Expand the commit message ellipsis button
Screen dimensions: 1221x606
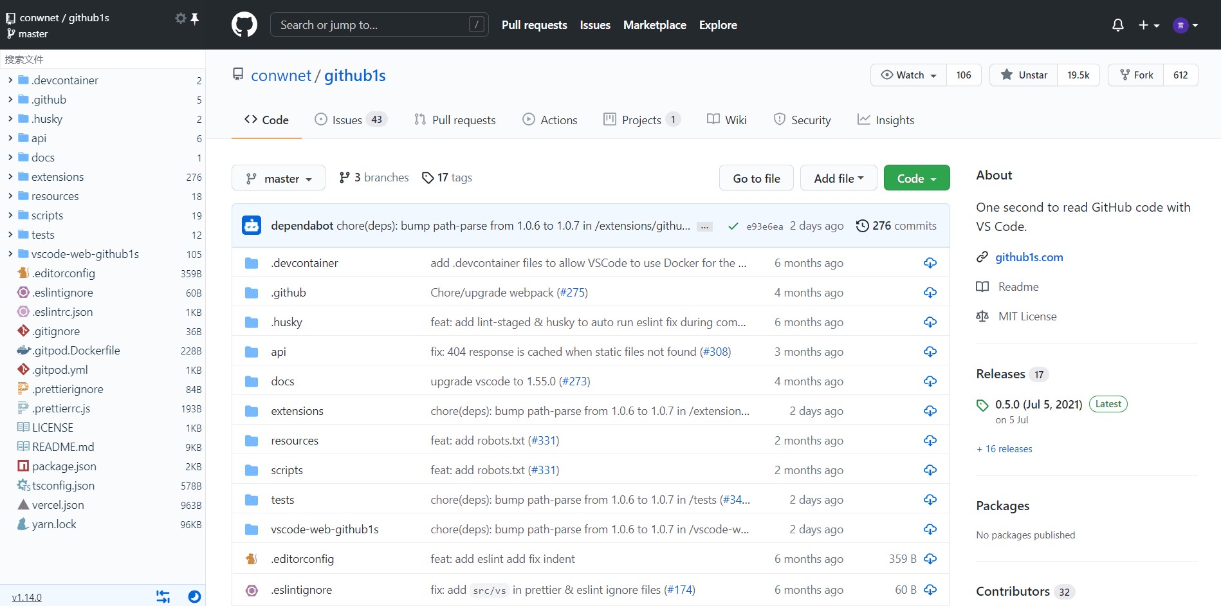click(705, 226)
